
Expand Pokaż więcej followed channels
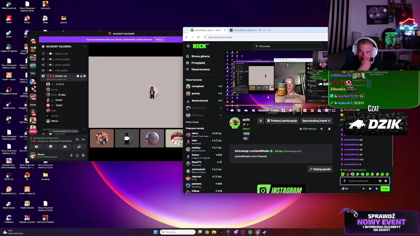[x=192, y=122]
